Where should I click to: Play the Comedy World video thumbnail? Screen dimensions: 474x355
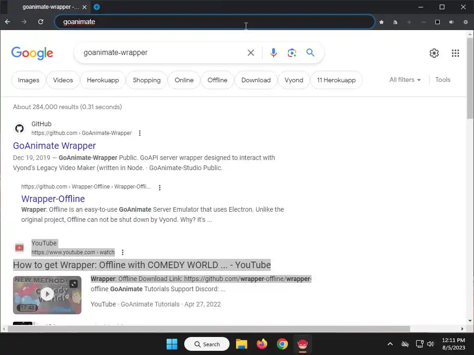click(47, 295)
